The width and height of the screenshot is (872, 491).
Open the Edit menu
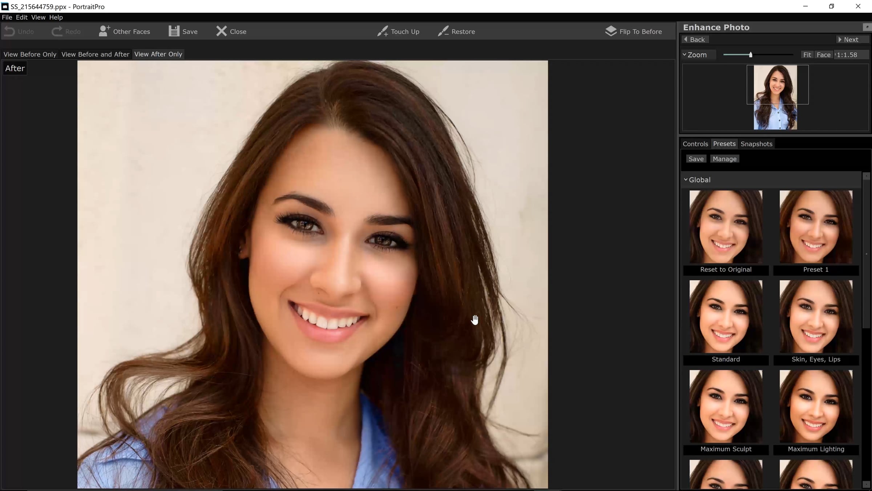[x=21, y=17]
